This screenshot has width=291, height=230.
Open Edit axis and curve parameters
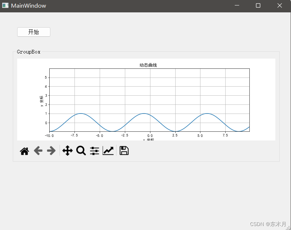point(108,151)
